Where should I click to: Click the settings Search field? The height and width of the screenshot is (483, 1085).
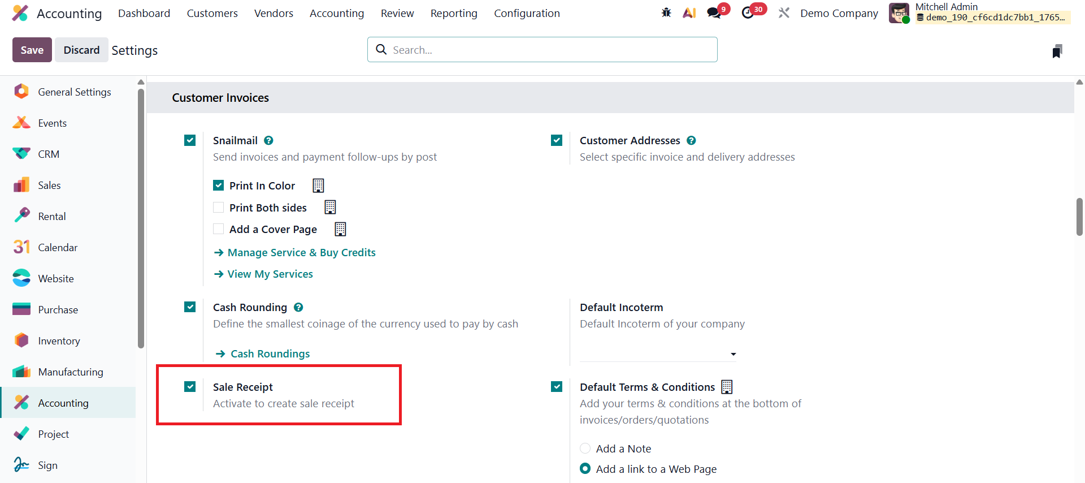(x=542, y=50)
